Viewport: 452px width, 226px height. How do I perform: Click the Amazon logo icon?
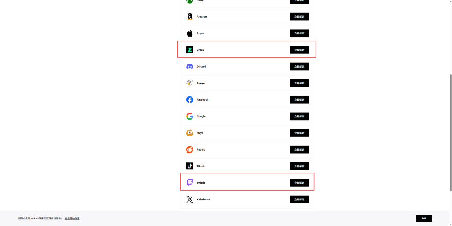coord(189,17)
